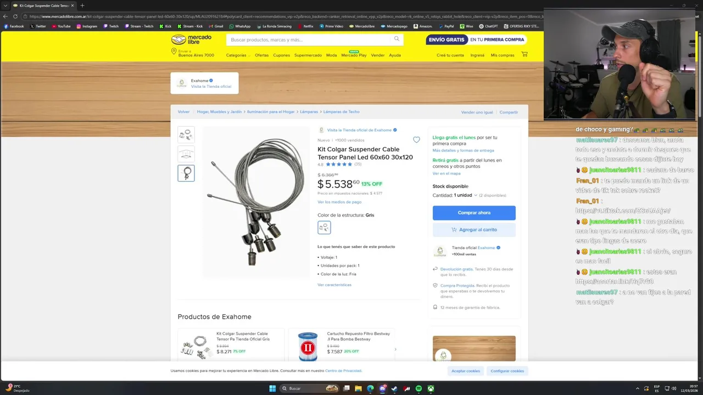Image resolution: width=703 pixels, height=395 pixels.
Task: Click the Ingresá link
Action: [x=477, y=55]
